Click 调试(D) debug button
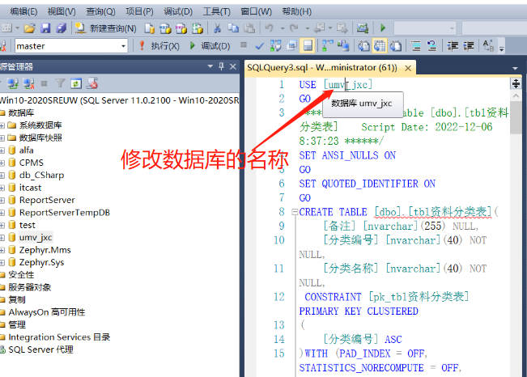 210,45
